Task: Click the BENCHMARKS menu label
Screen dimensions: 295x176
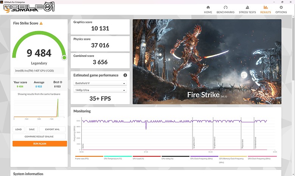Action: pos(225,12)
